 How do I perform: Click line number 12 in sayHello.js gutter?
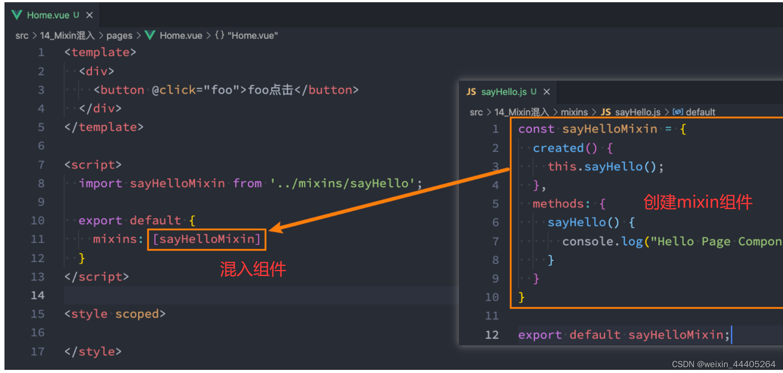pos(492,335)
